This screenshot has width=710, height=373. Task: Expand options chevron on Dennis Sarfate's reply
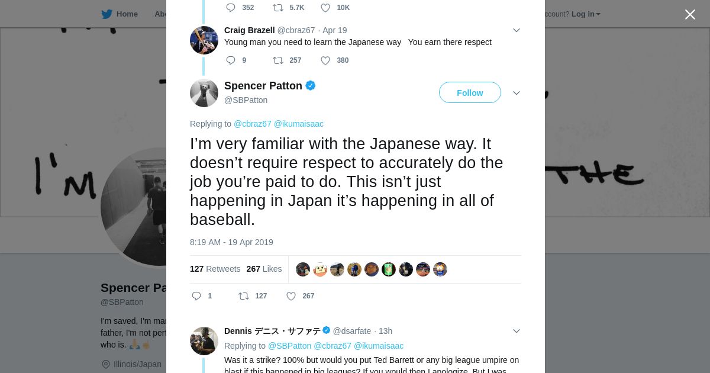click(516, 331)
